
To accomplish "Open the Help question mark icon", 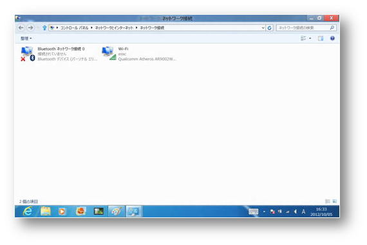I will point(332,39).
